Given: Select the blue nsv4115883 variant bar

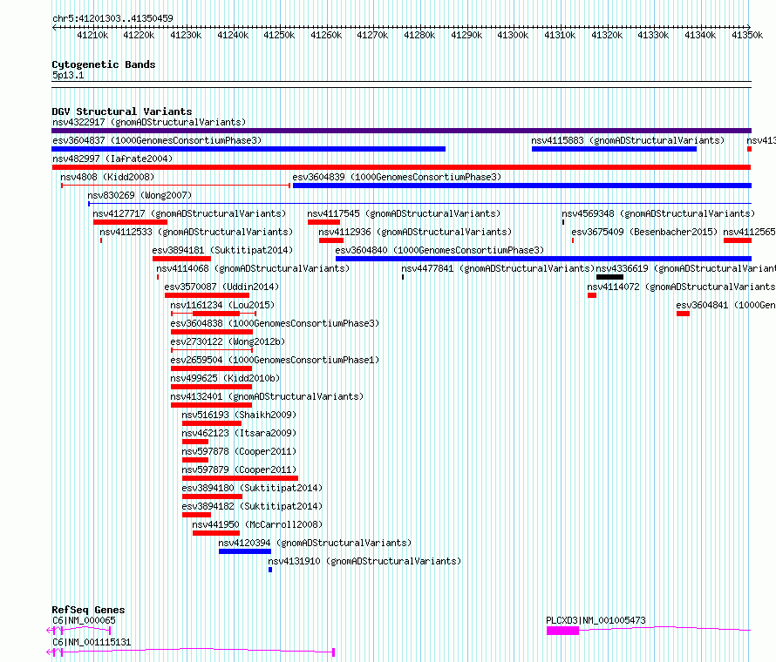Looking at the screenshot, I should (x=614, y=149).
